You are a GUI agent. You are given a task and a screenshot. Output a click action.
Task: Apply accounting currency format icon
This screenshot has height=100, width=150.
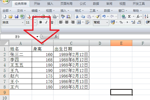(x=113, y=22)
